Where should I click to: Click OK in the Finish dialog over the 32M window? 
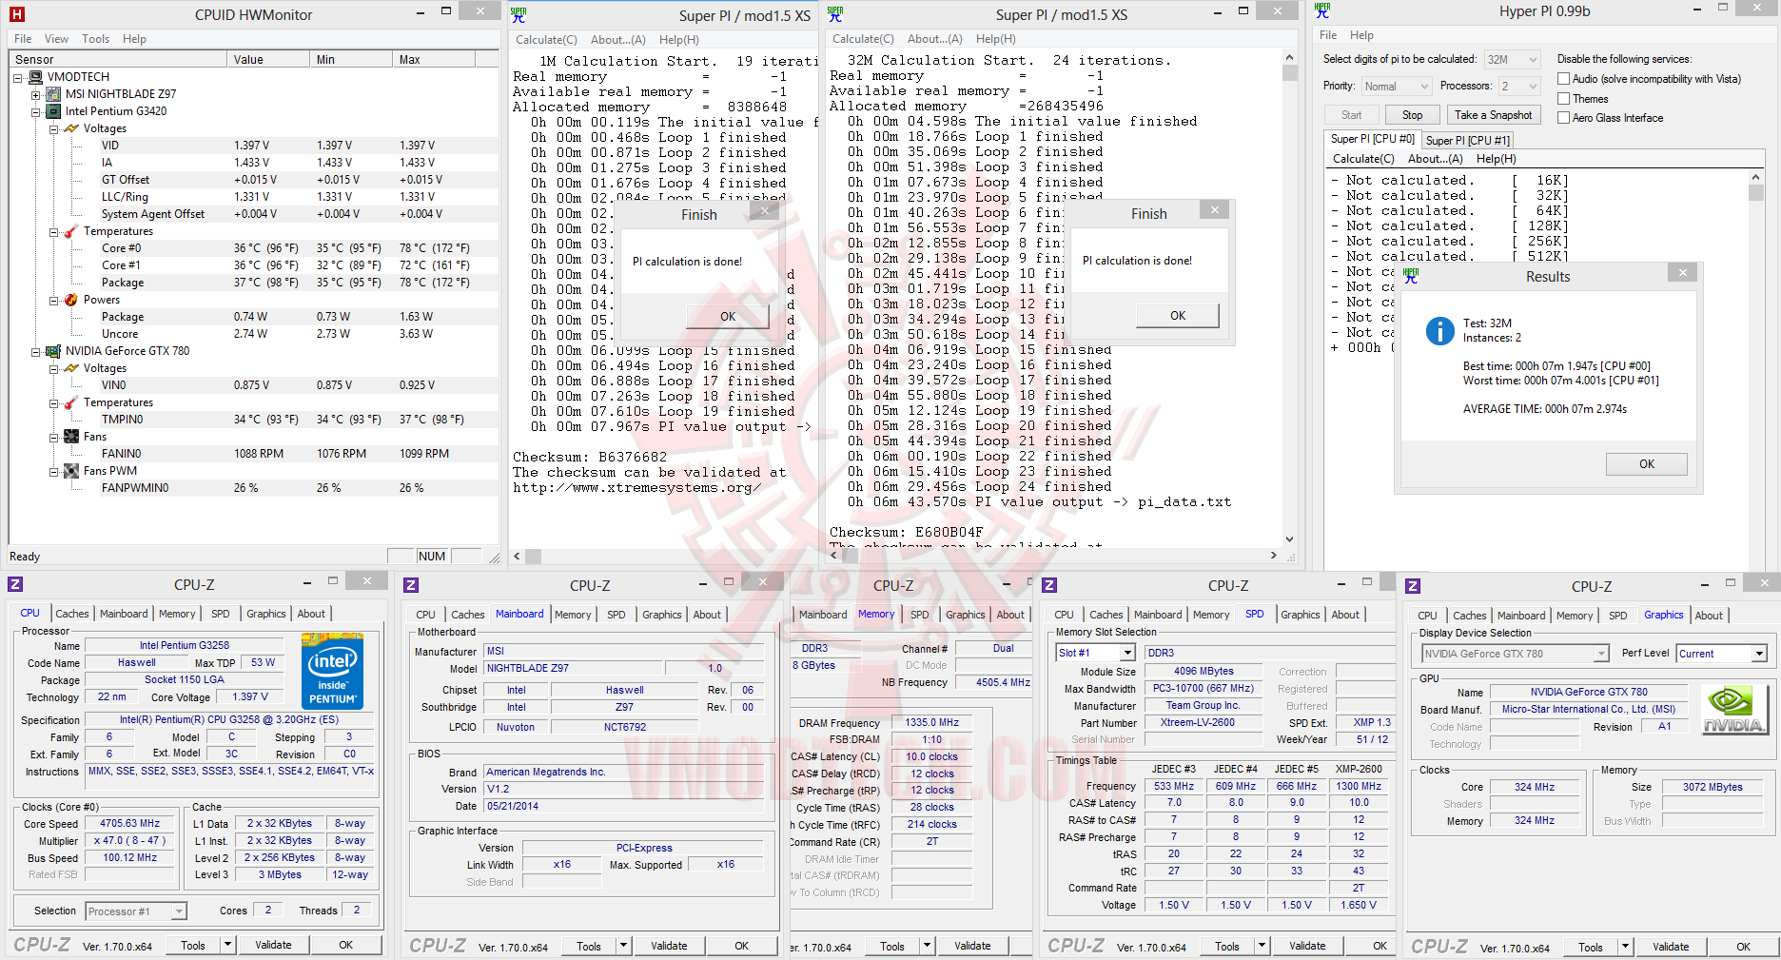(x=1178, y=316)
